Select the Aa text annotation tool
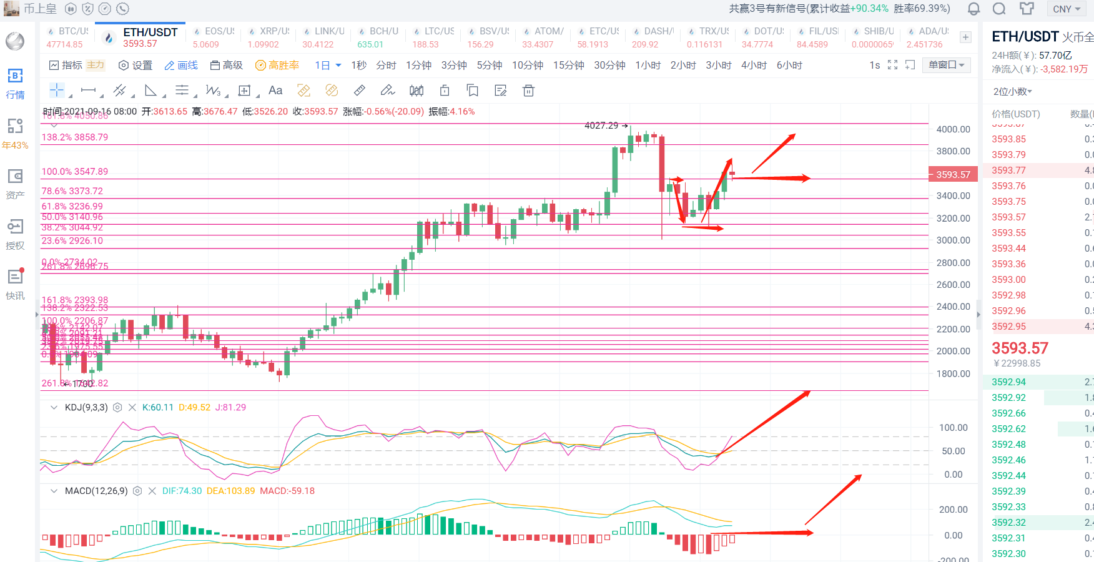The image size is (1094, 562). (x=275, y=91)
